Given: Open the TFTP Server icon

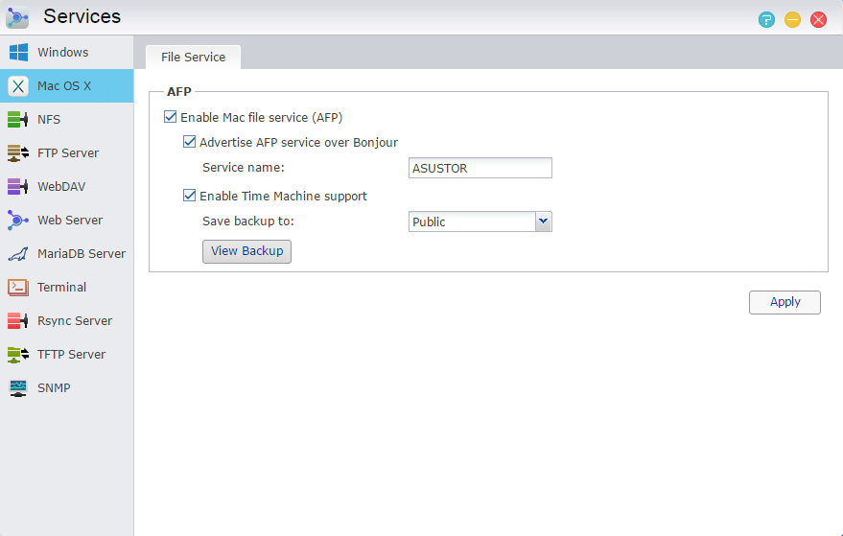Looking at the screenshot, I should [18, 355].
